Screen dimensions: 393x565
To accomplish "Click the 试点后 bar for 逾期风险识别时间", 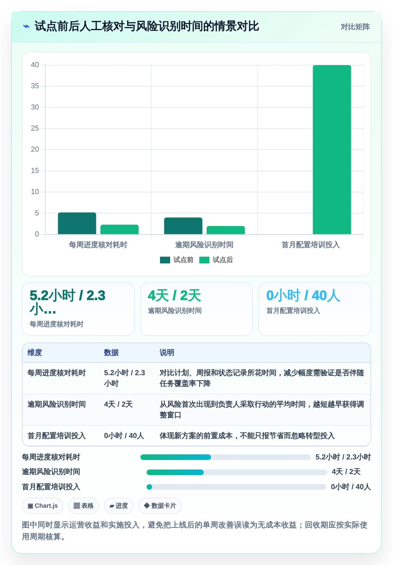I will 226,230.
